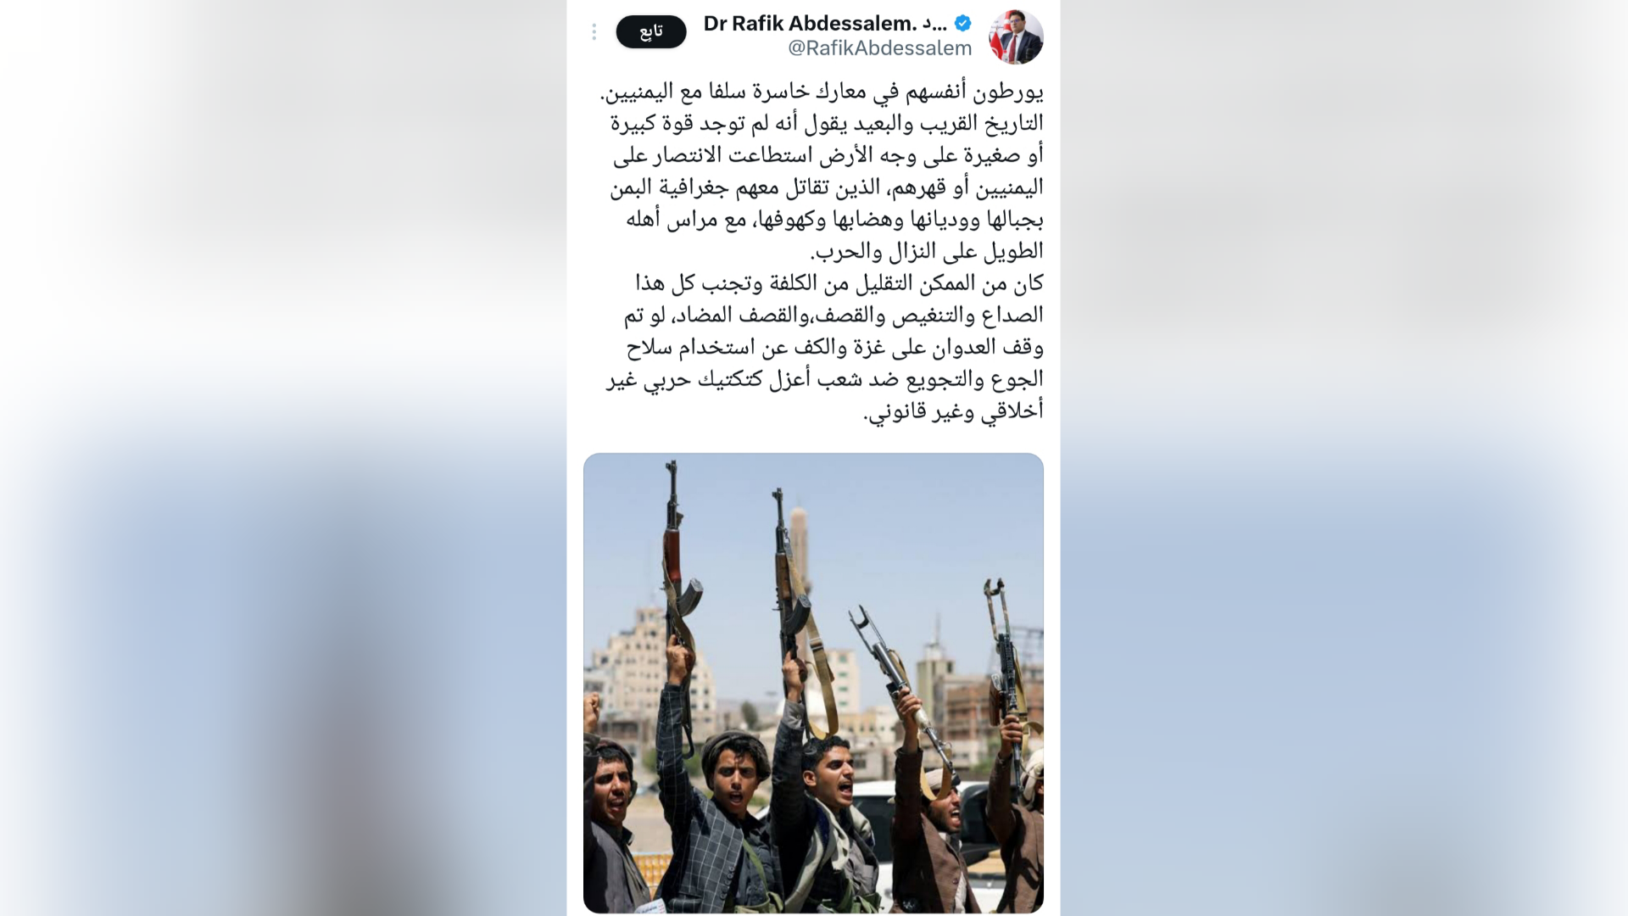Click the line الطويل على النزال والحرب
The height and width of the screenshot is (916, 1628).
click(x=927, y=251)
